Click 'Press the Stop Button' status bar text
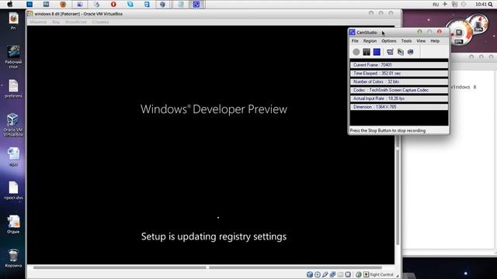Viewport: 497px width, 279px height. click(388, 131)
